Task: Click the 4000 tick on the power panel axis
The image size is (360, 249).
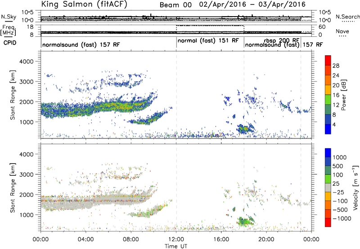Action: point(27,62)
